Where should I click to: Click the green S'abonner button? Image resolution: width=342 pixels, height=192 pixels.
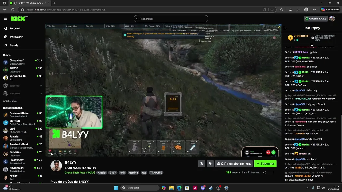[x=265, y=164]
